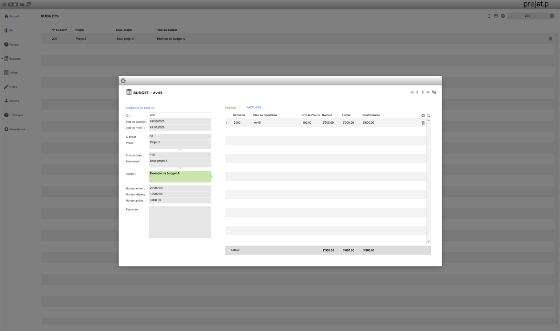
Task: Delete budget 200 row via trash icon
Action: [551, 39]
